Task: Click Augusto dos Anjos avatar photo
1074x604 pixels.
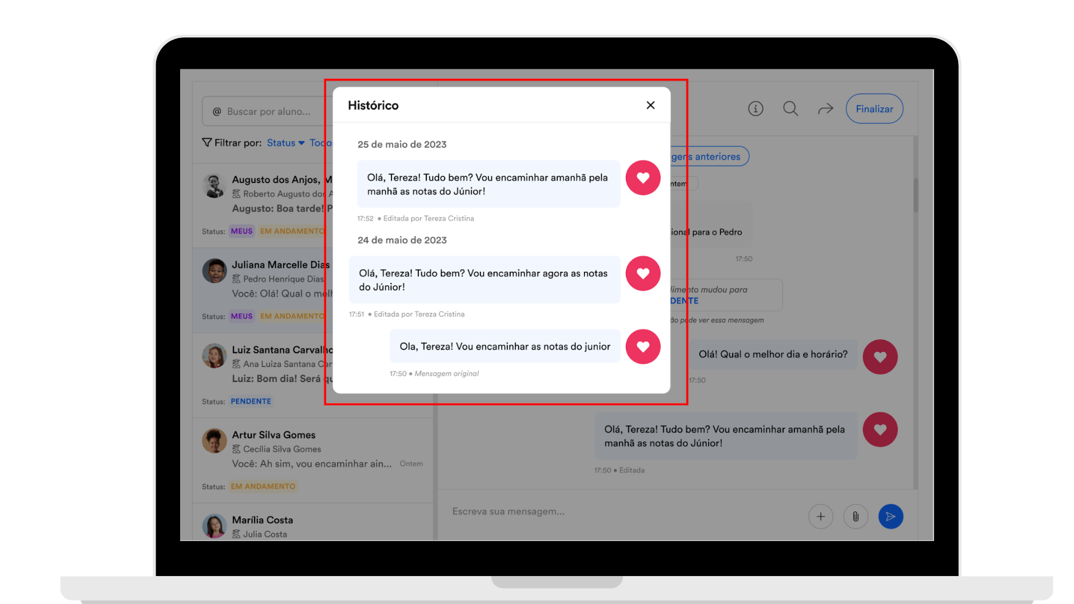Action: click(x=214, y=186)
